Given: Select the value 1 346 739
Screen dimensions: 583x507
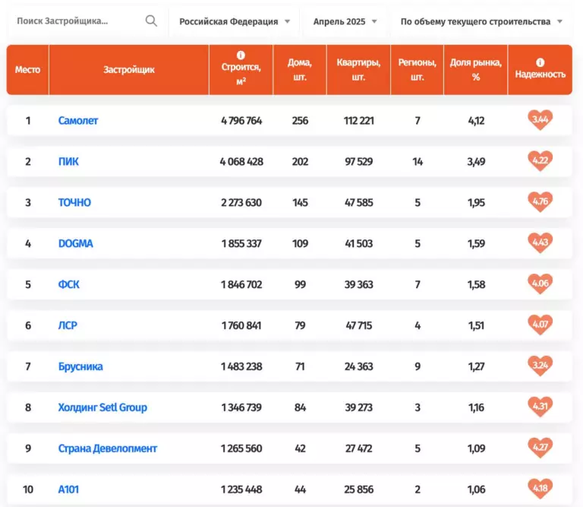Looking at the screenshot, I should click(x=241, y=407).
